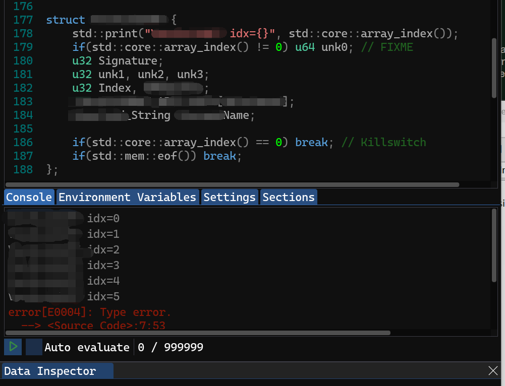Switch to the Console tab
The image size is (505, 386).
(29, 197)
